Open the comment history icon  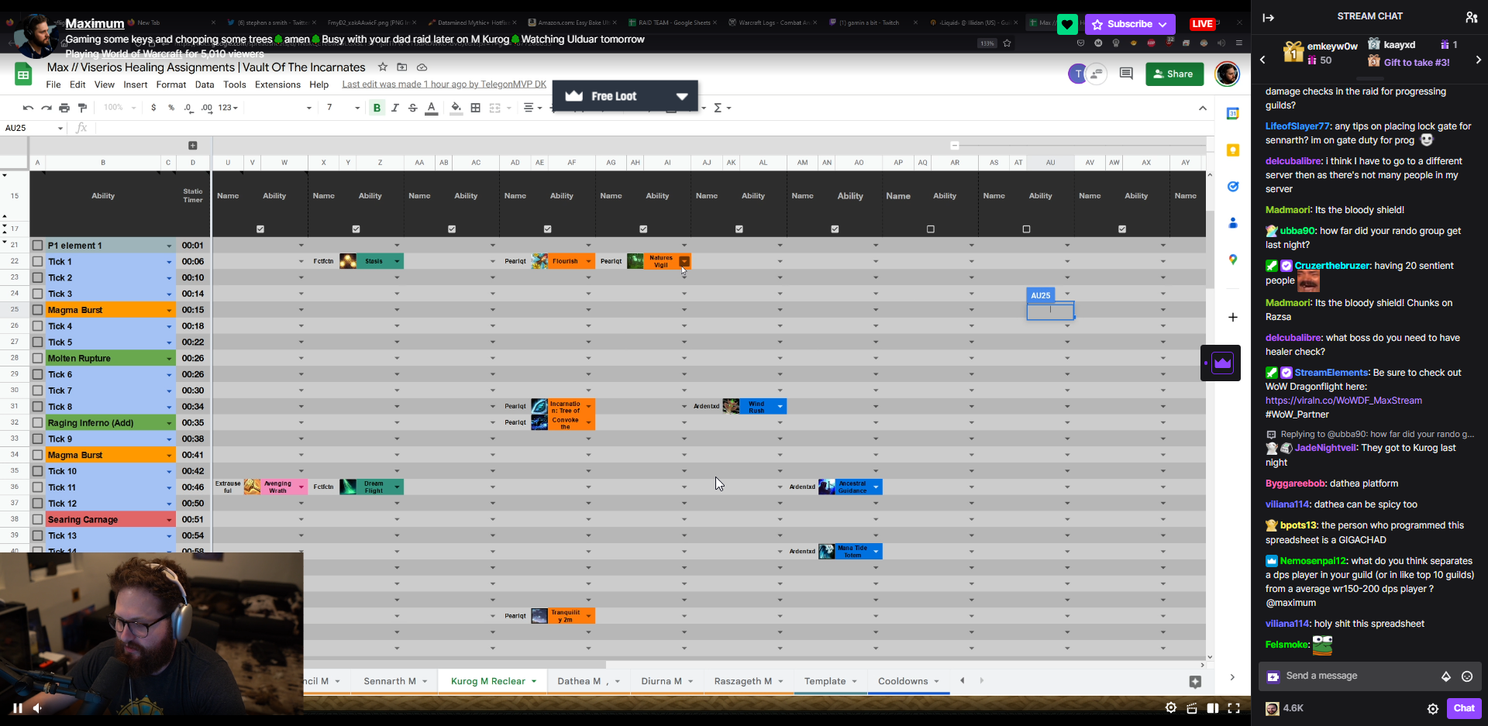[x=1126, y=74]
